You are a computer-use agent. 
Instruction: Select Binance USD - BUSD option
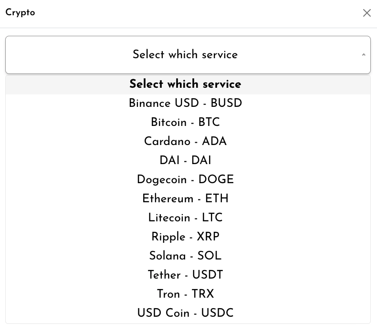[185, 104]
